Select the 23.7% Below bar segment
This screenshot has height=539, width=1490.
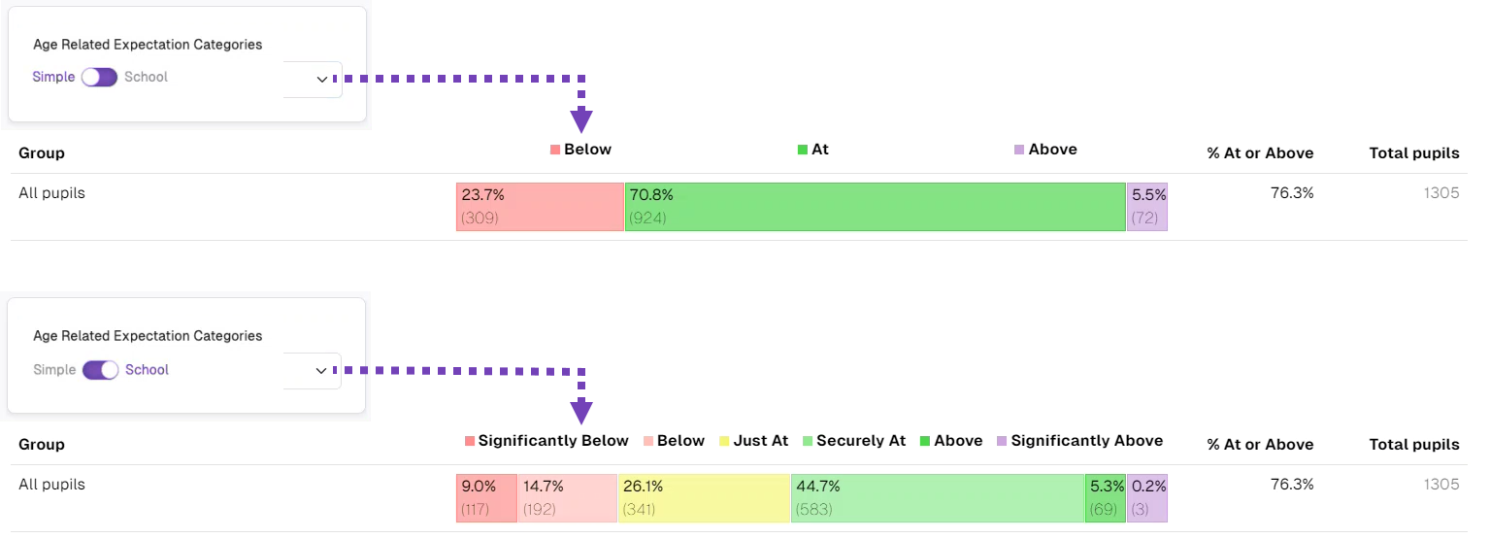pyautogui.click(x=540, y=207)
